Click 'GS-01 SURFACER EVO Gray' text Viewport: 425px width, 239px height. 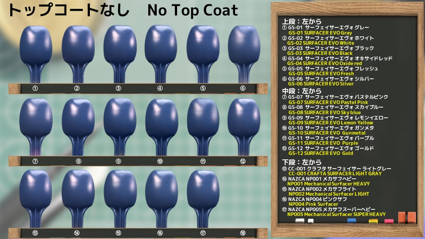point(320,33)
